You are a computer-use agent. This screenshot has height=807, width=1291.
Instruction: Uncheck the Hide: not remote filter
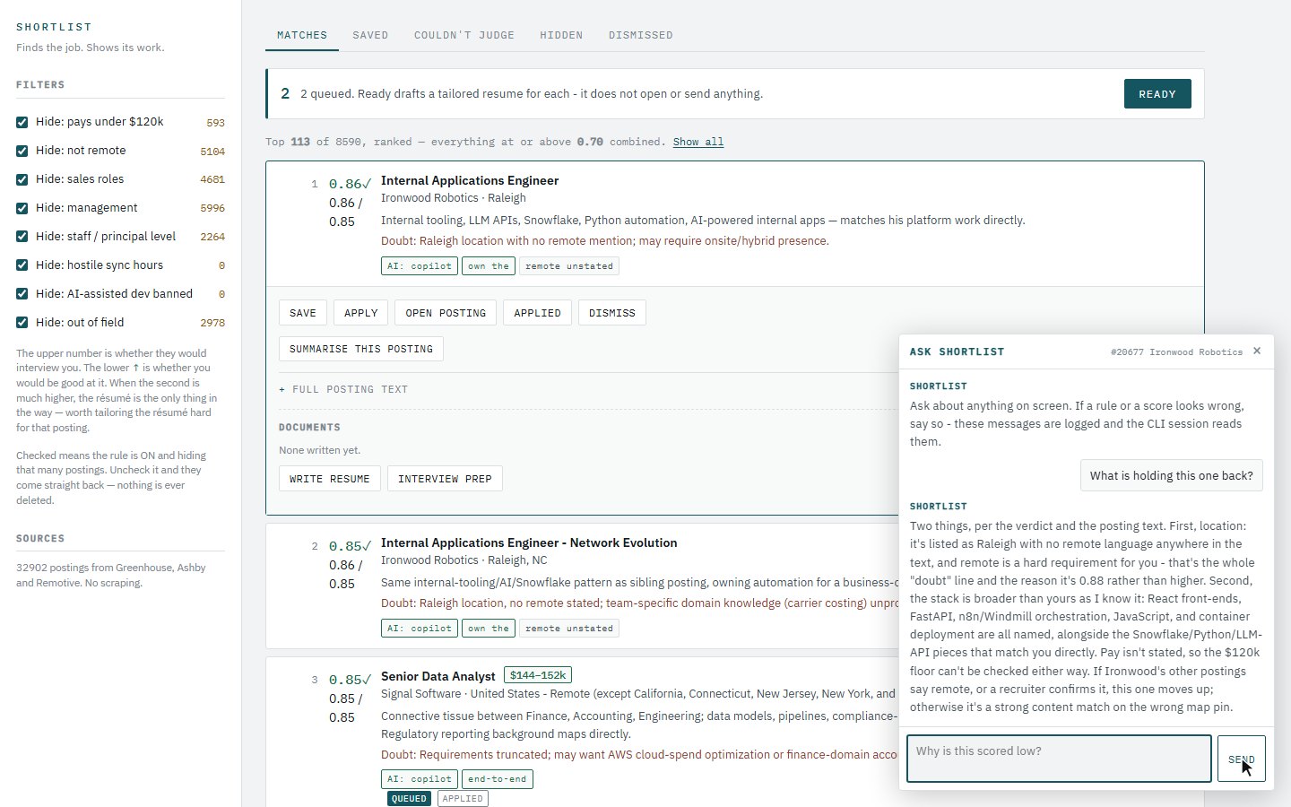pyautogui.click(x=22, y=151)
